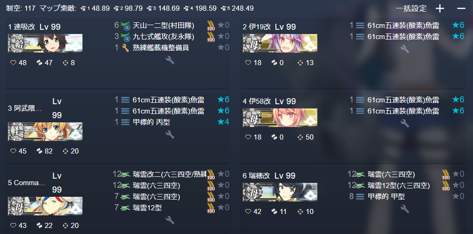Click wrench icon under 伊19改 torpedoes
The image size is (473, 234).
point(404,49)
